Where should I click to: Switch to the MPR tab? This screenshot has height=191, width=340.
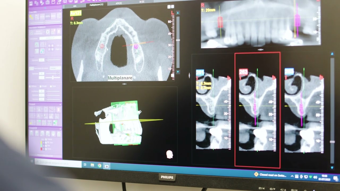click(74, 6)
